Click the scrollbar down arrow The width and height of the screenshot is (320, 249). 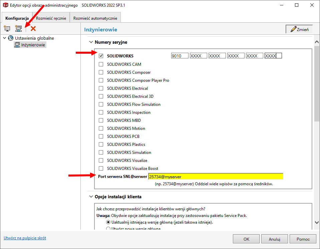tap(317, 222)
